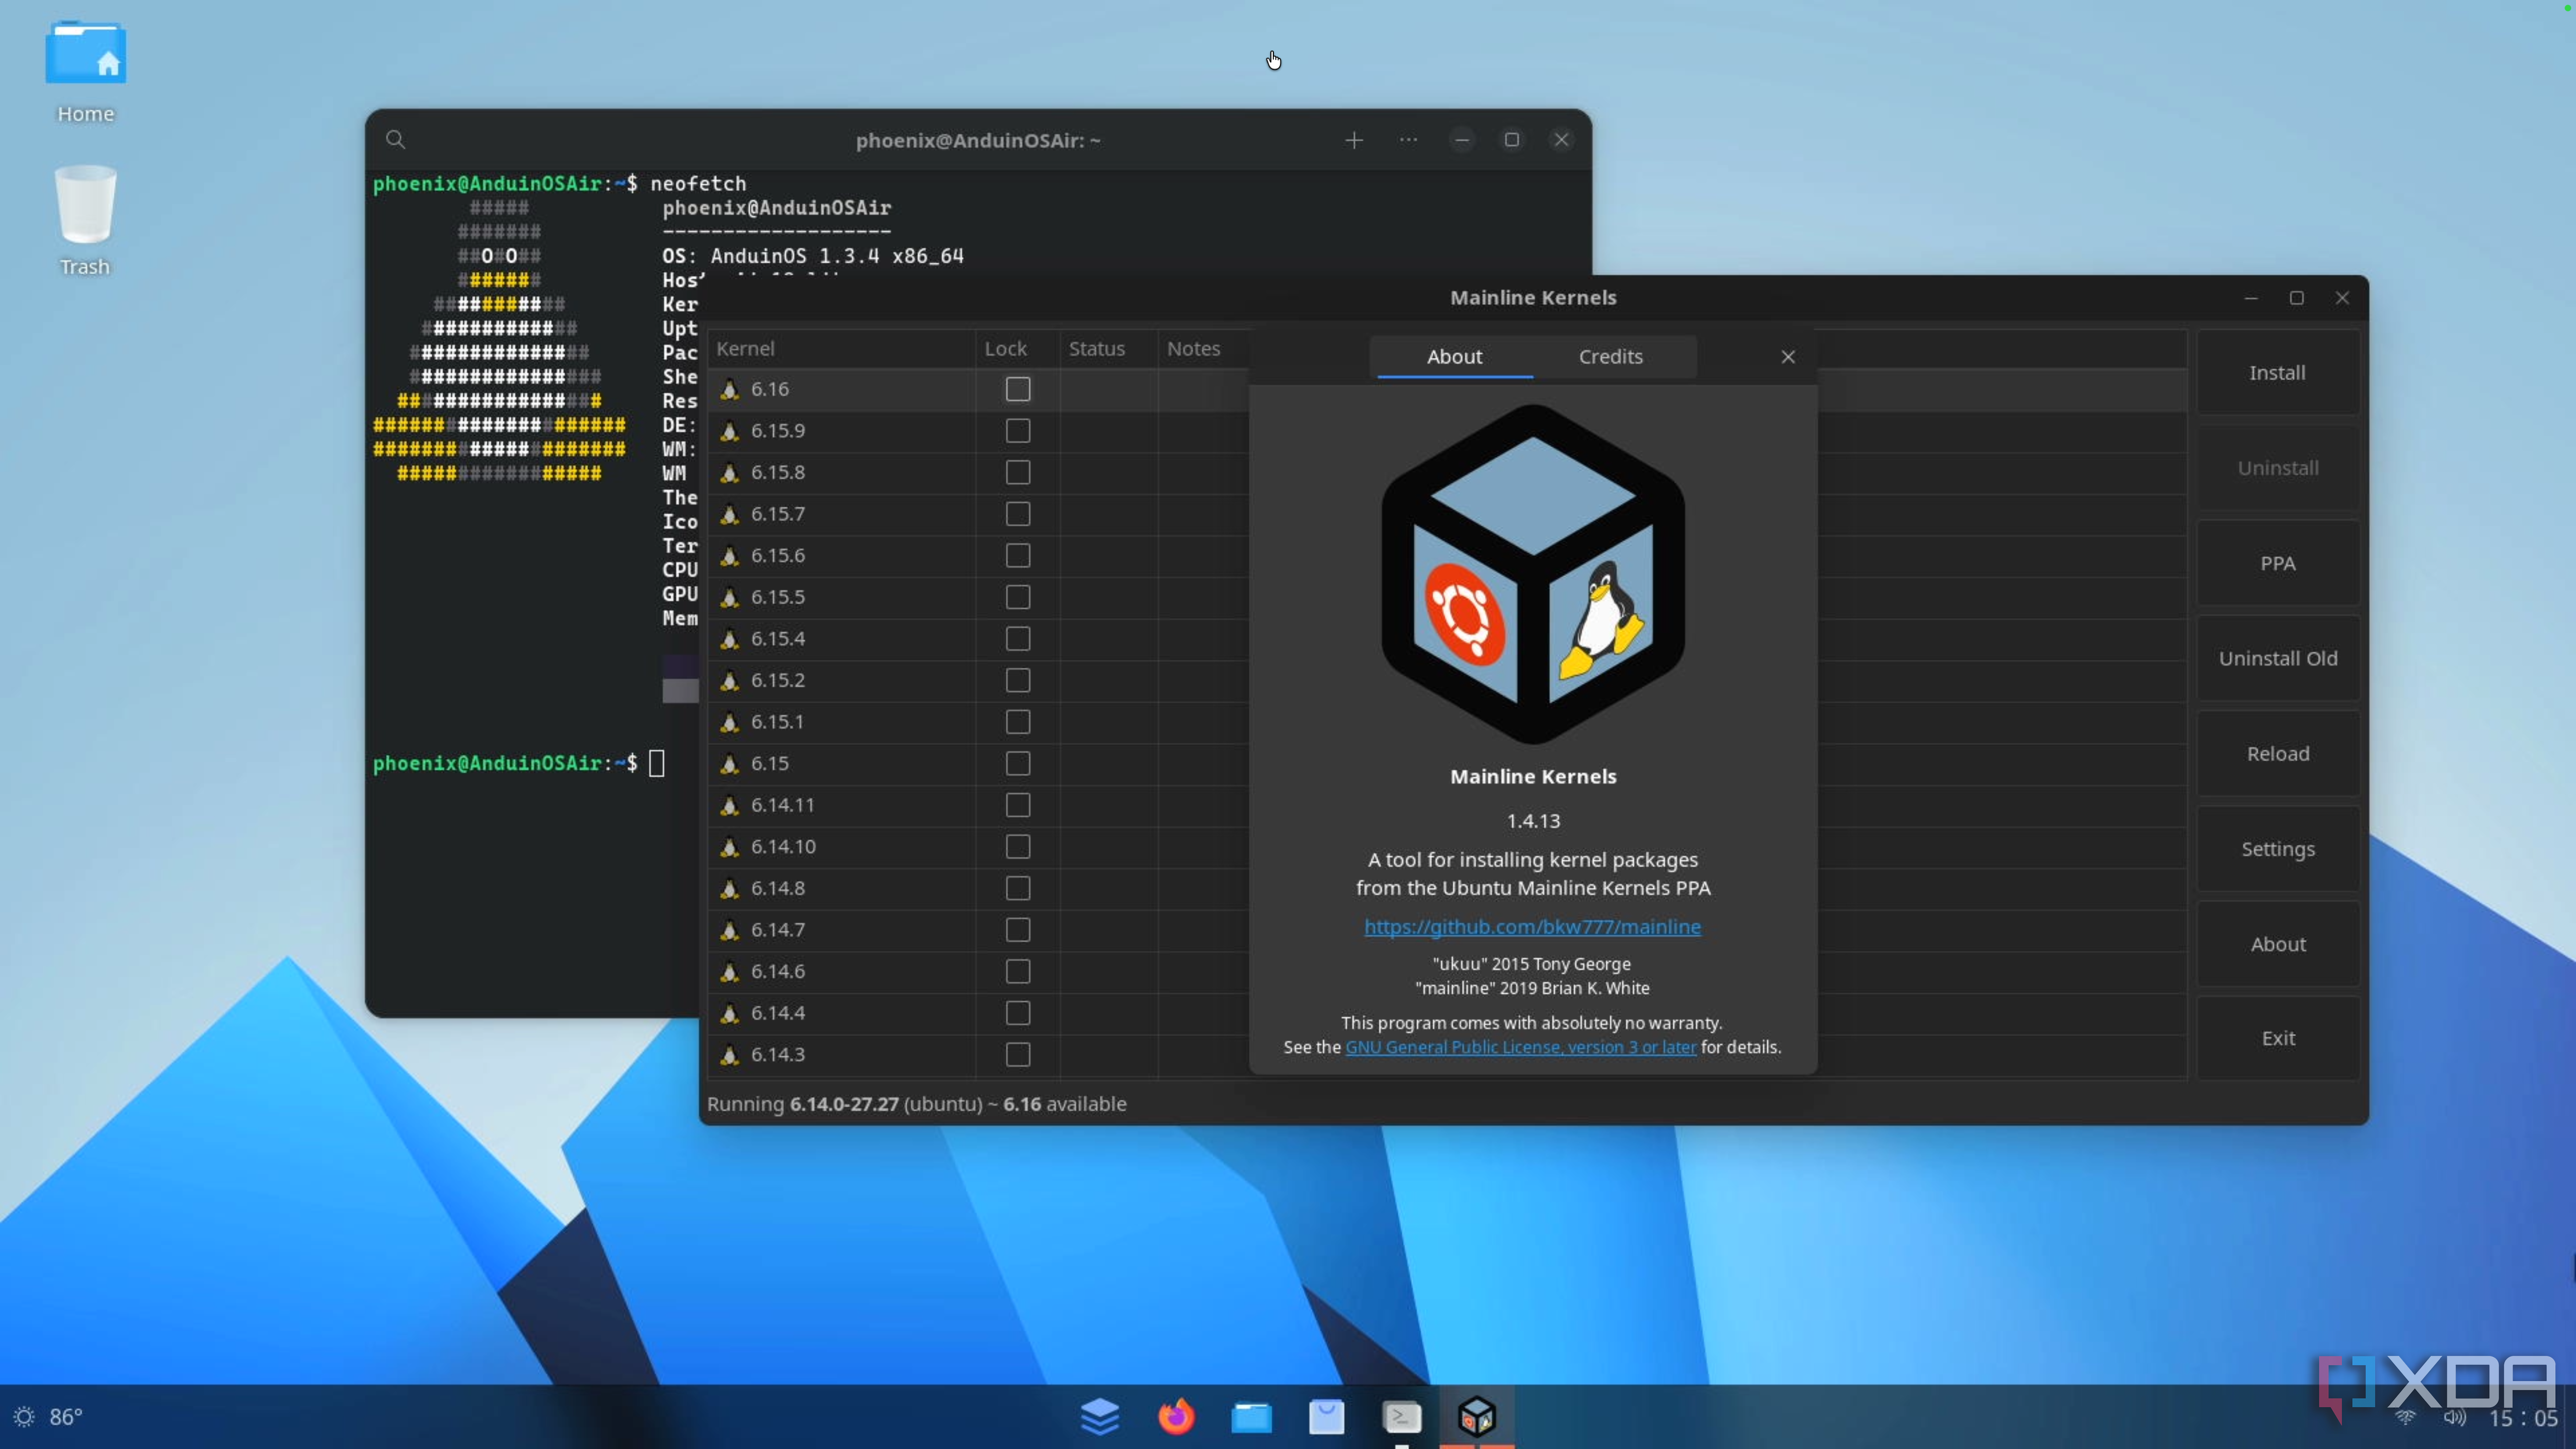Open the file manager taskbar icon
The width and height of the screenshot is (2576, 1449).
point(1251,1416)
